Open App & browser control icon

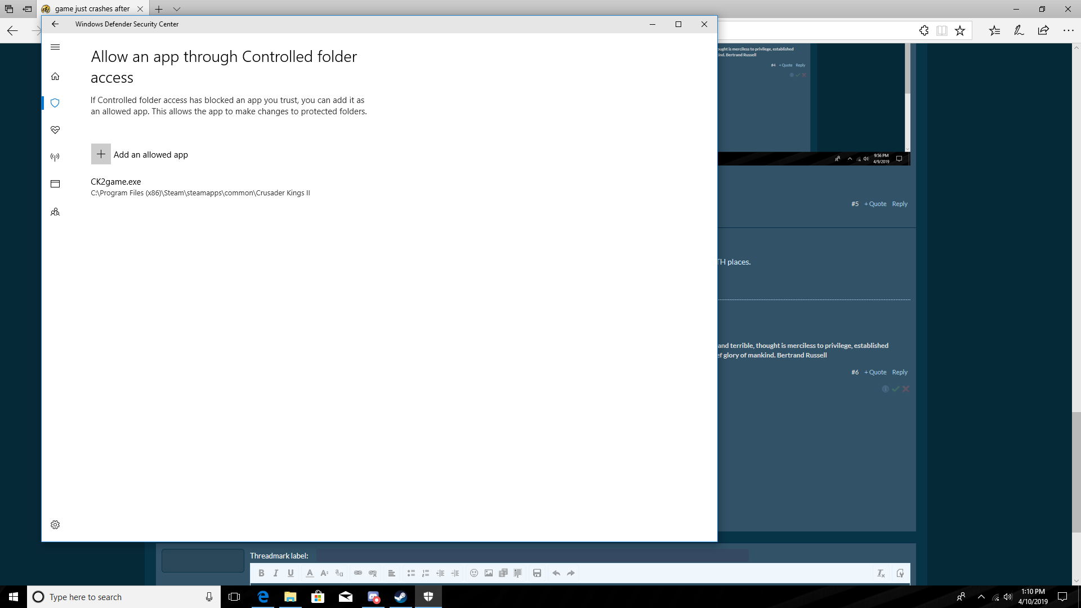(x=55, y=184)
